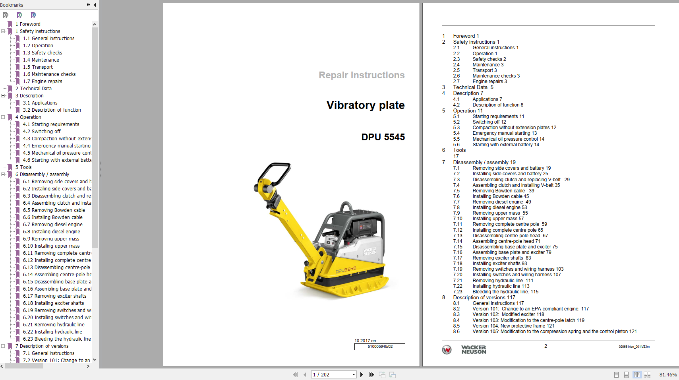
Task: Click contents entry 'Bleeding the hydraulic line. 115'
Action: [505, 291]
